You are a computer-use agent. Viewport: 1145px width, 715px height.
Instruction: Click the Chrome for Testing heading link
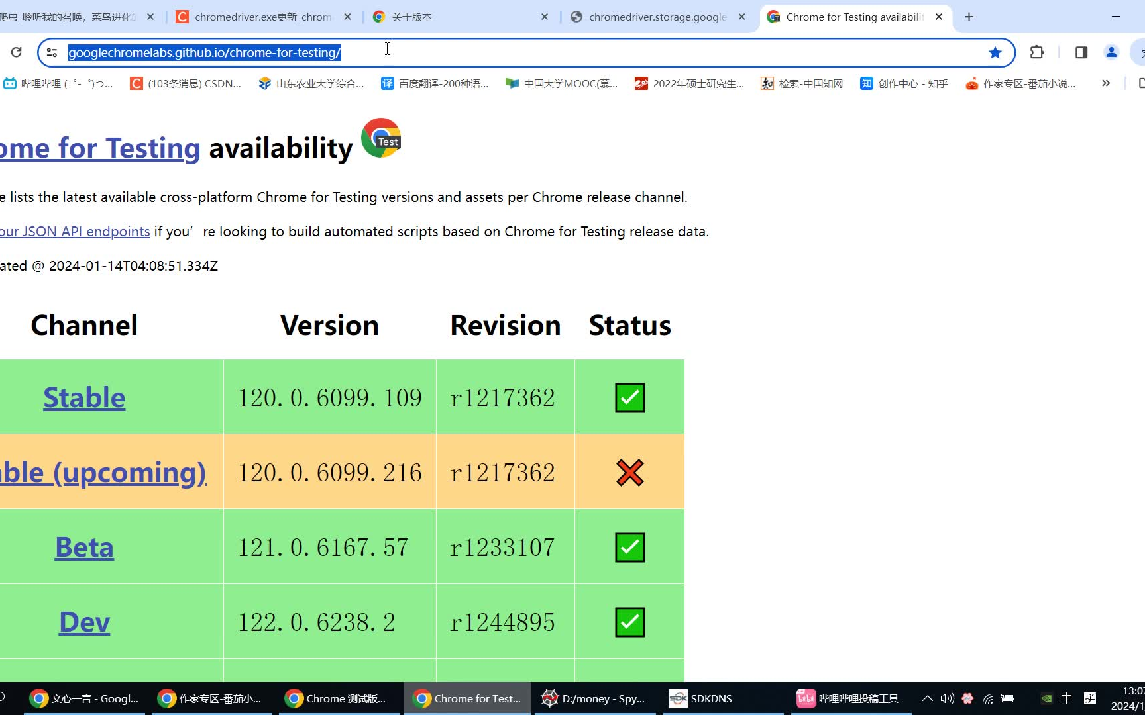[x=100, y=148]
